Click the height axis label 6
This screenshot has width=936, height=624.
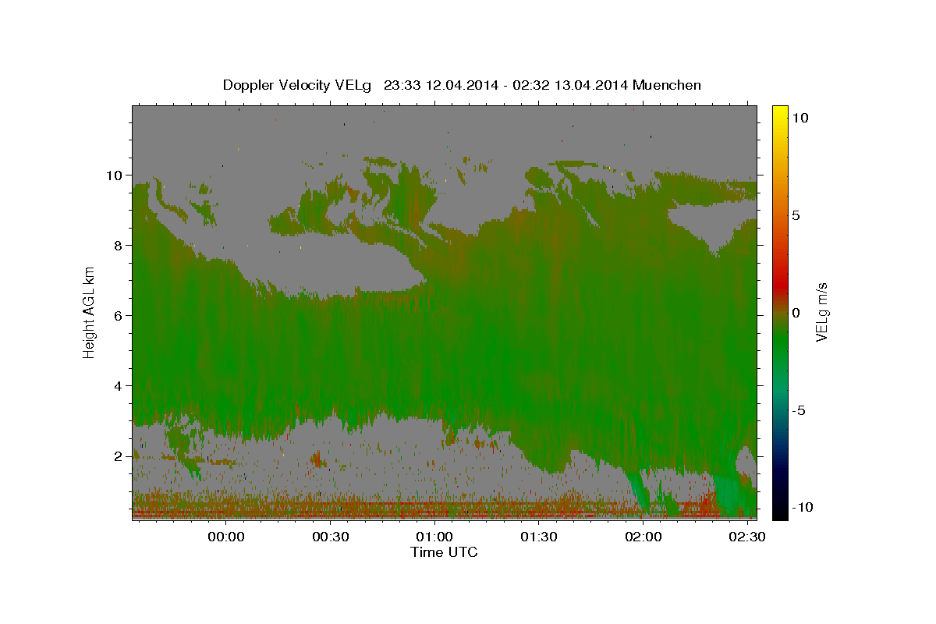click(118, 315)
